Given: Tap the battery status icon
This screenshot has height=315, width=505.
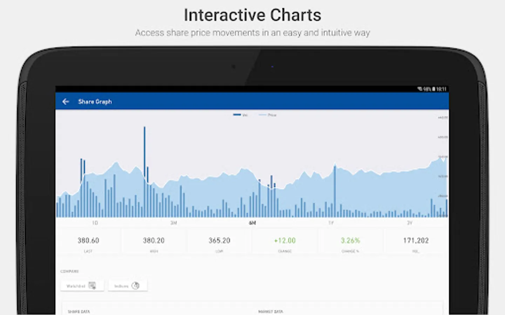Looking at the screenshot, I should [x=434, y=89].
